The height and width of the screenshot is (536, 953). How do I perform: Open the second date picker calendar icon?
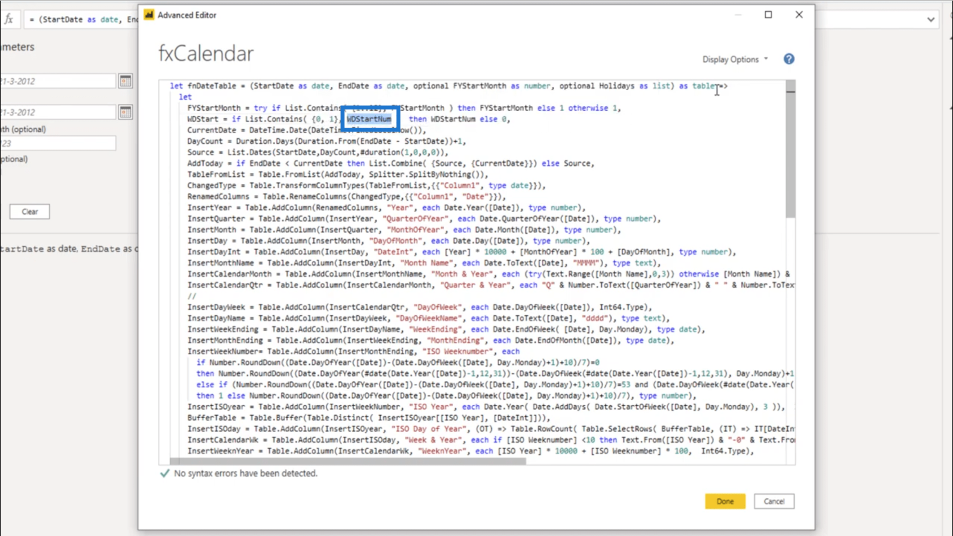coord(125,112)
